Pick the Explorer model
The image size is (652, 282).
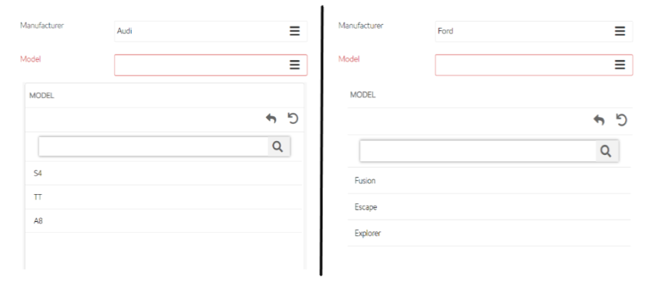coord(489,233)
